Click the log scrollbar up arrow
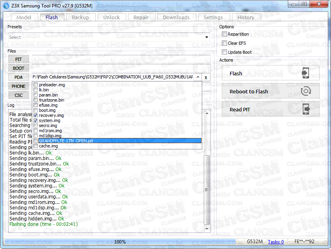The image size is (331, 249). click(207, 113)
